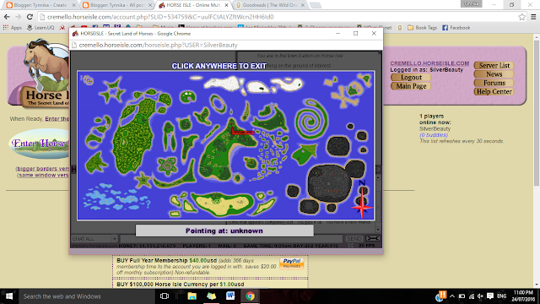540x304 pixels.
Task: Click the Logout button
Action: pos(411,77)
